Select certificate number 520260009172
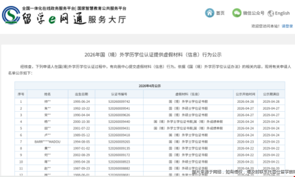 119,155
